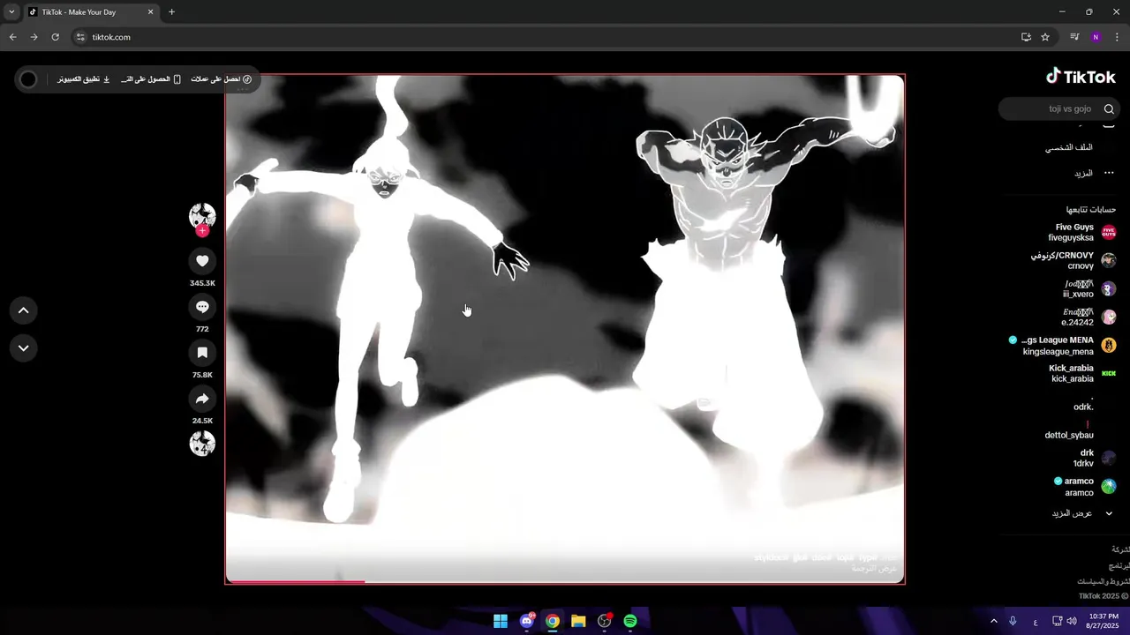Close the TikTok browser tab

coord(150,12)
